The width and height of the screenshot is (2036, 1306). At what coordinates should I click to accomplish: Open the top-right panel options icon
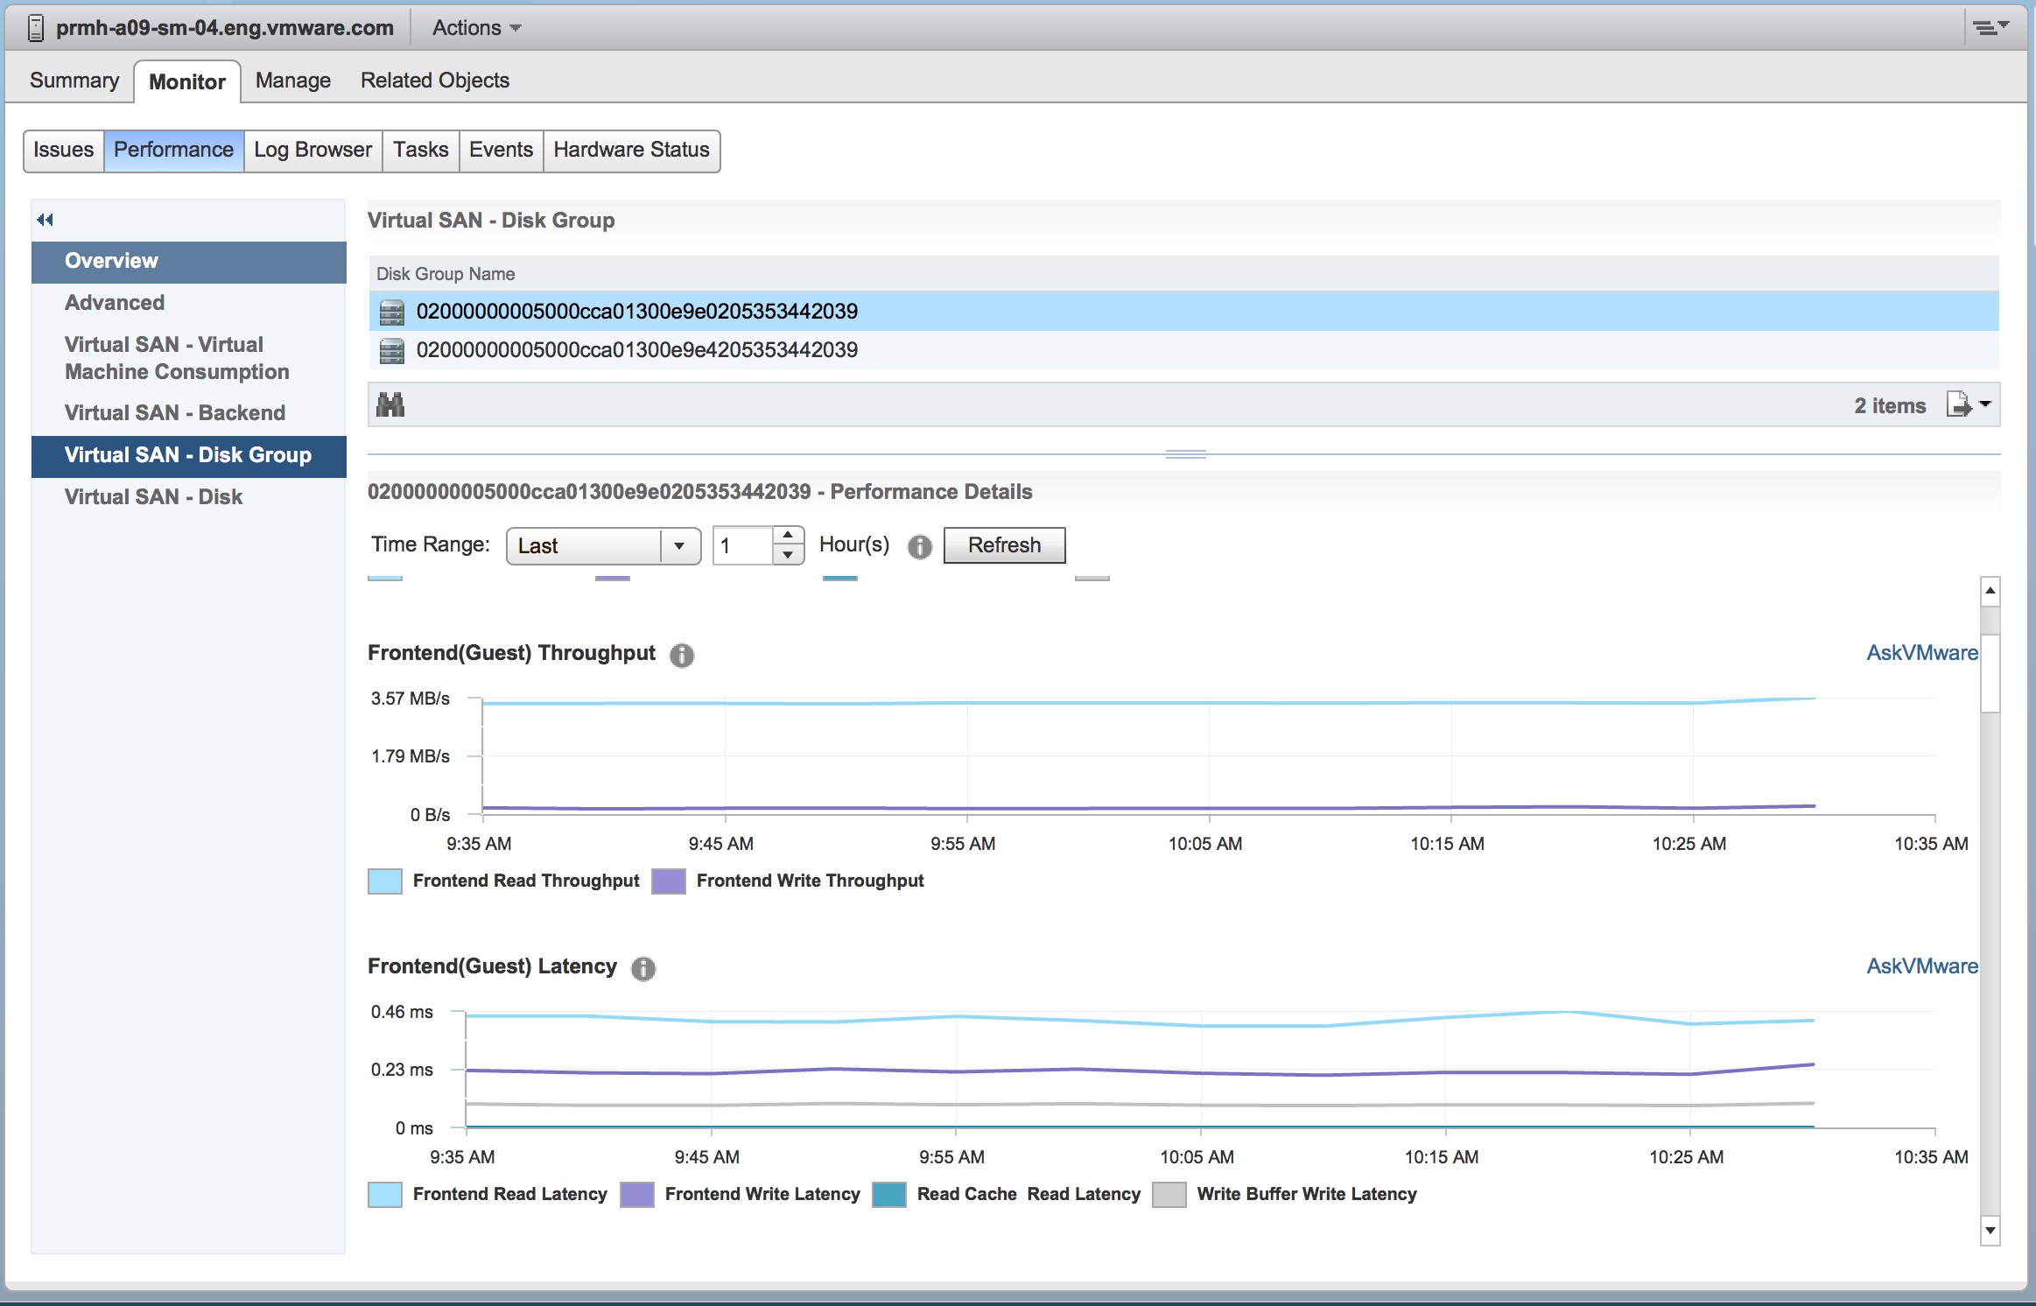(1990, 28)
